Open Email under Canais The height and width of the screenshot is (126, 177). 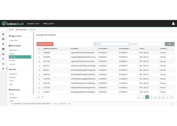point(11,81)
